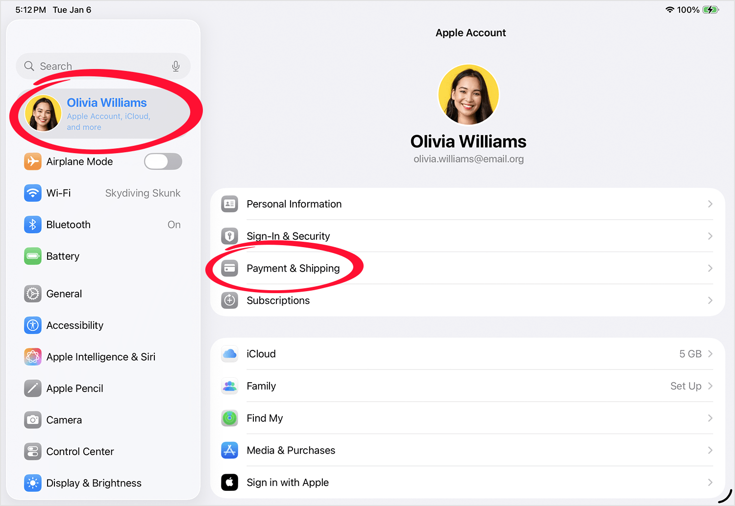
Task: Open Control Center settings
Action: pyautogui.click(x=103, y=451)
